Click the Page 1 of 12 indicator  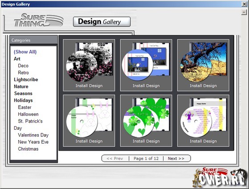(146, 159)
